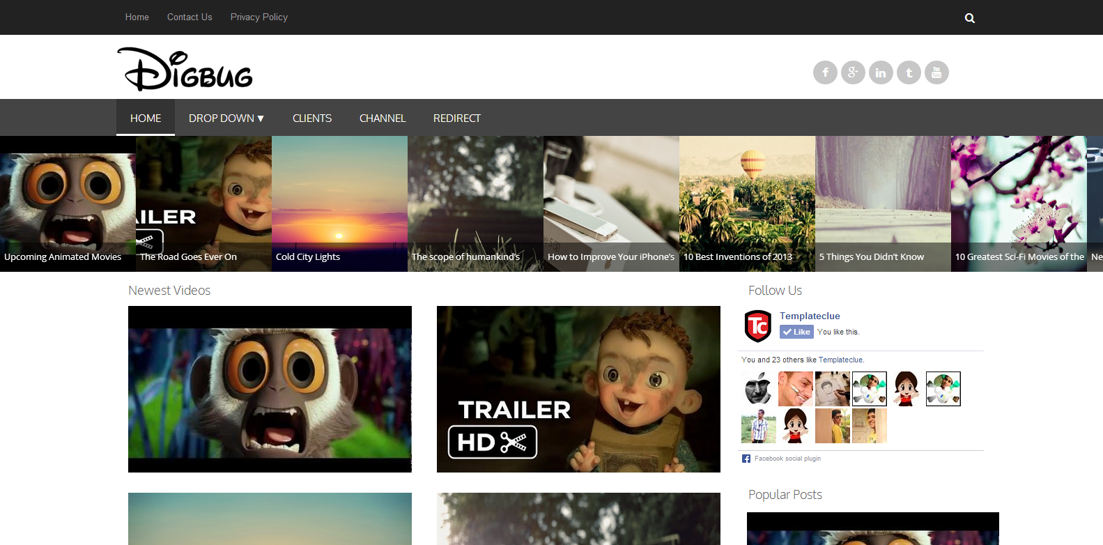The height and width of the screenshot is (545, 1103).
Task: Open the CHANNEL menu item
Action: pos(383,118)
